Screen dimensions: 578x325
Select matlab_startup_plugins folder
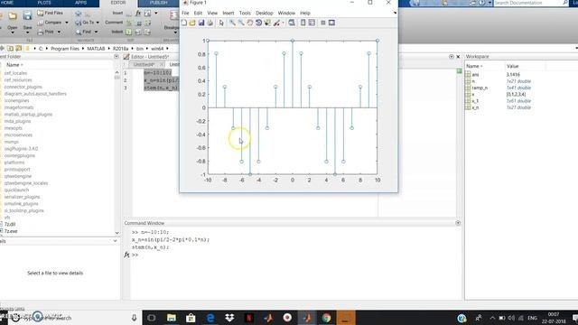coord(28,115)
